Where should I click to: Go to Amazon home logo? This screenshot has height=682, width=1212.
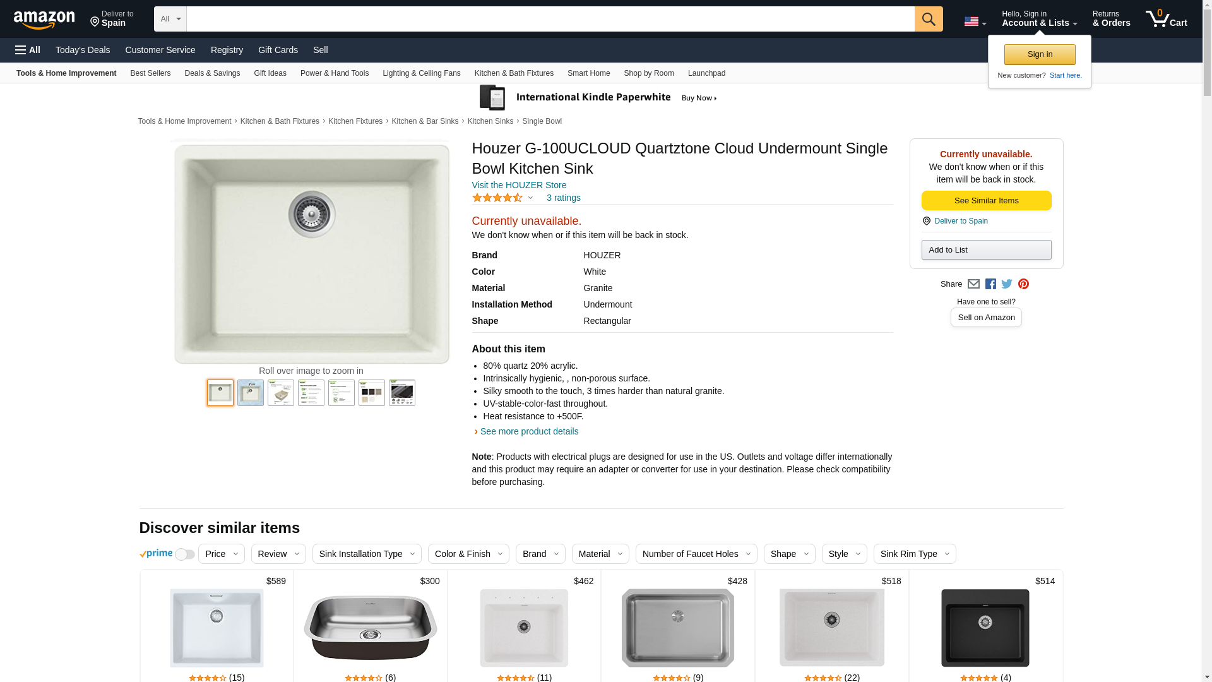(44, 20)
